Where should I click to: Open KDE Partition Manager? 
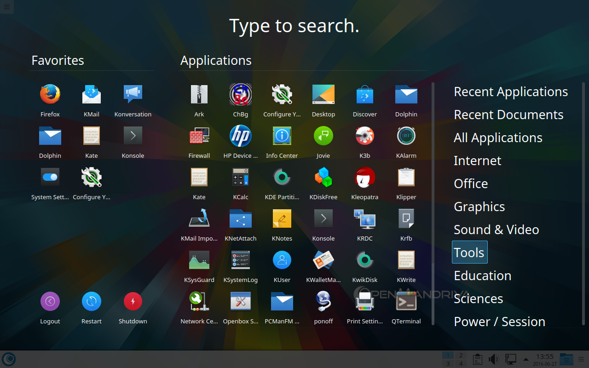[282, 178]
